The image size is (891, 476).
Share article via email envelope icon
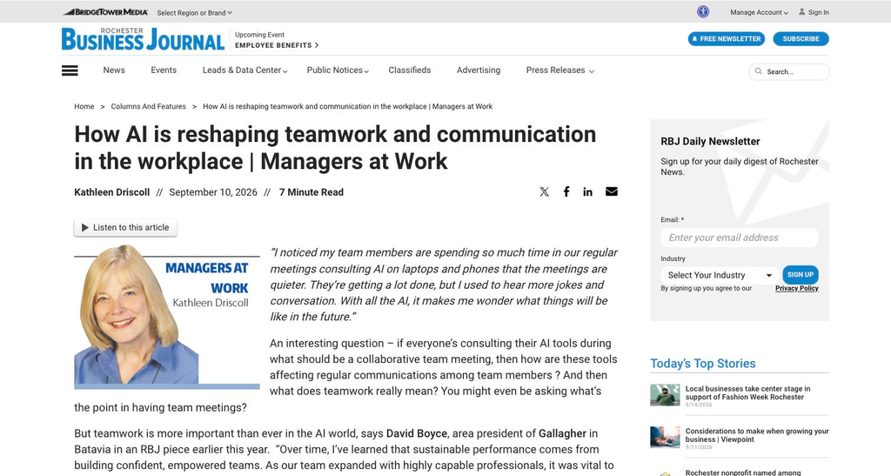(x=612, y=191)
